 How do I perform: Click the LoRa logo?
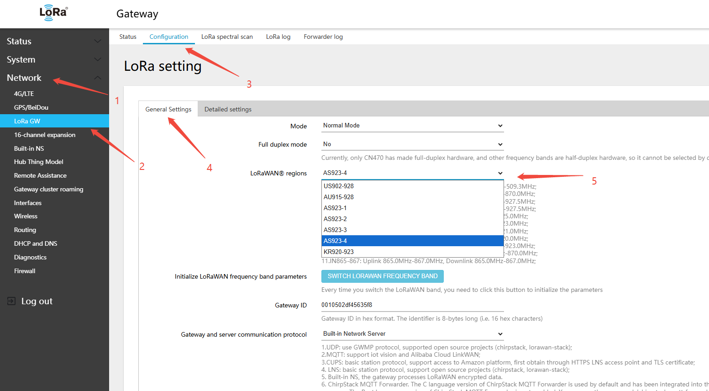click(53, 13)
